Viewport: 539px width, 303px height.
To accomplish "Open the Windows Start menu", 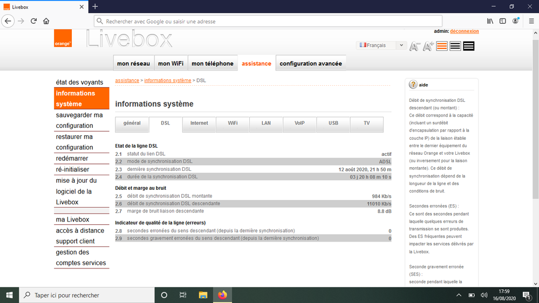I will (9, 295).
